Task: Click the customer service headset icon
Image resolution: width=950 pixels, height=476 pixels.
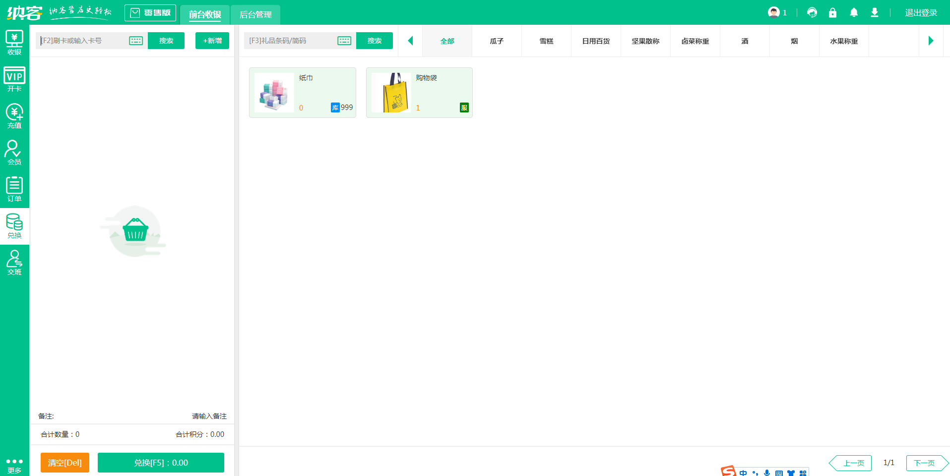Action: coord(812,13)
